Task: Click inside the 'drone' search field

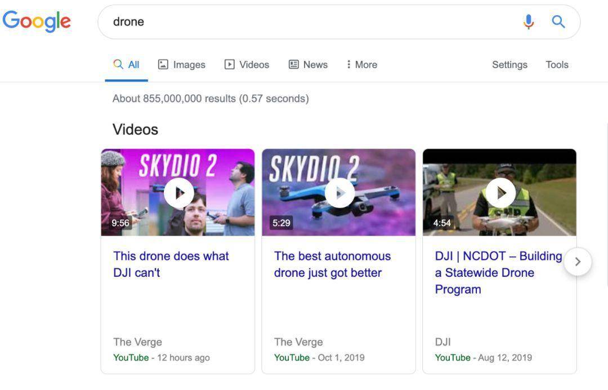Action: point(310,22)
